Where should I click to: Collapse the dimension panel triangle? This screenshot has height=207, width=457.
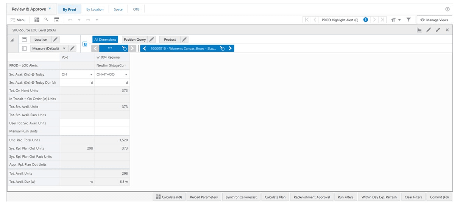coord(12,40)
